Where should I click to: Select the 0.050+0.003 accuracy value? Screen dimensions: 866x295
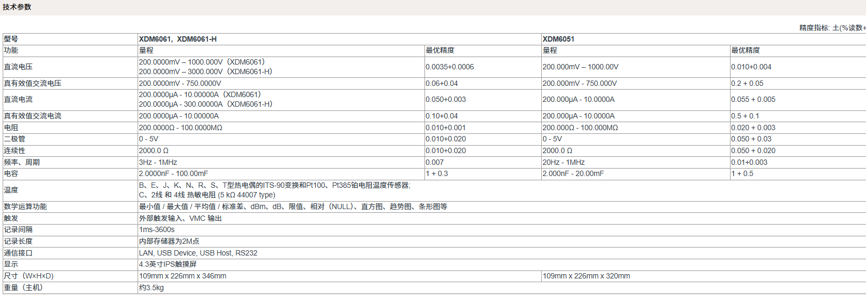coord(446,99)
